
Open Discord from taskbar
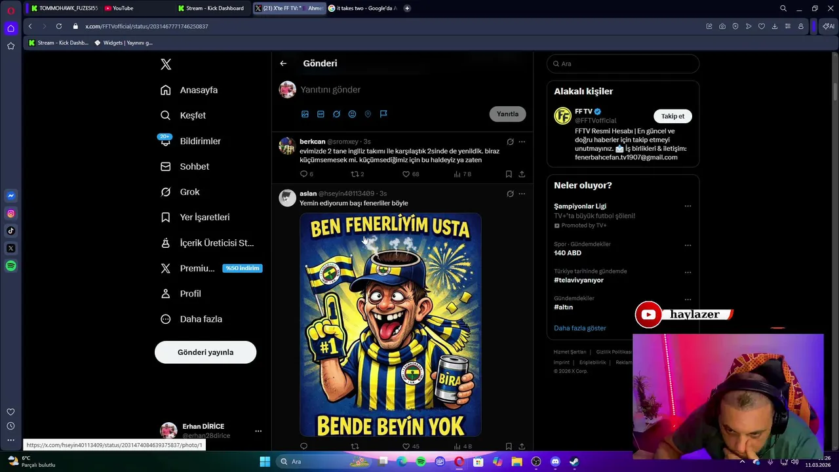click(555, 462)
